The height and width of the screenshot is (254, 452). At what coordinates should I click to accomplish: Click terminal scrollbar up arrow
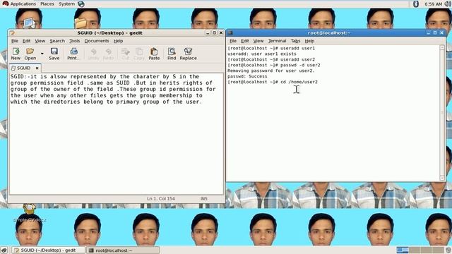pyautogui.click(x=442, y=47)
